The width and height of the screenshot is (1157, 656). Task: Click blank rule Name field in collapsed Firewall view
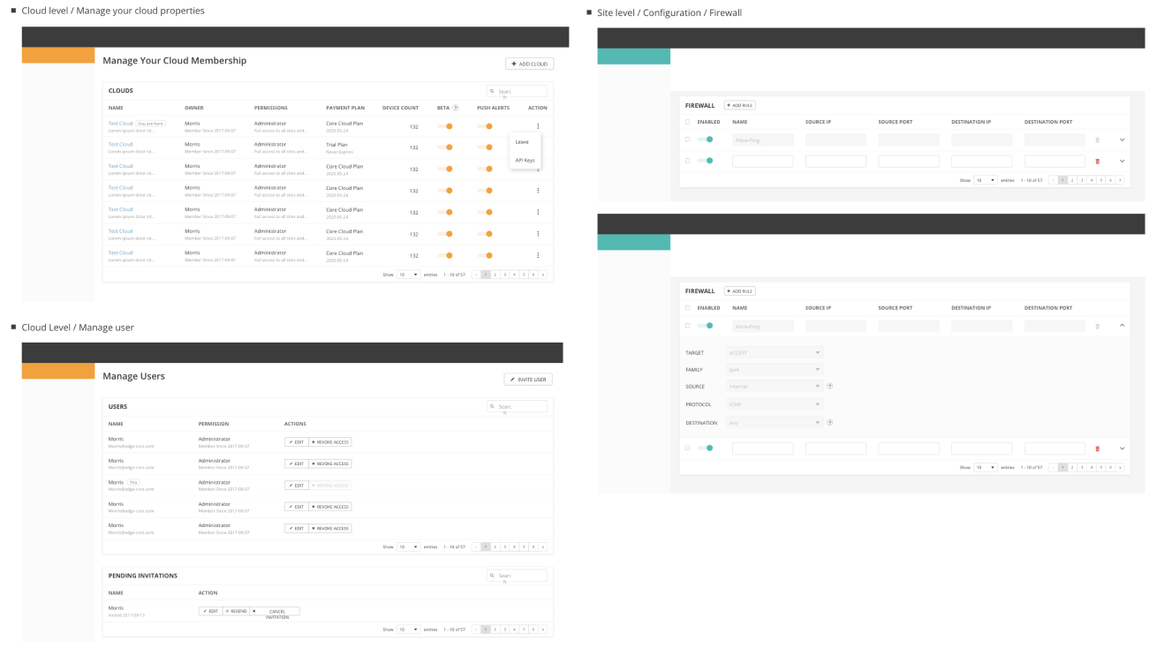tap(762, 161)
